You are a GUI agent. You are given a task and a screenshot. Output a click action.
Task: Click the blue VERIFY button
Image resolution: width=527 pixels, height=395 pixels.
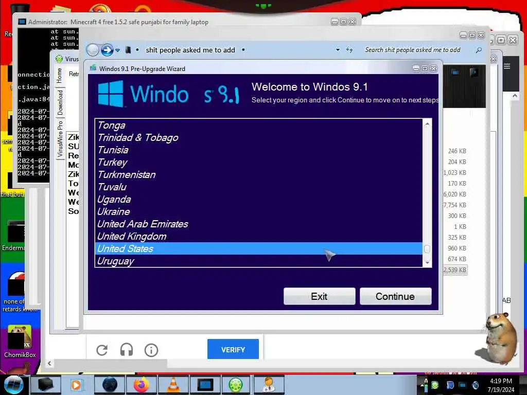(233, 349)
